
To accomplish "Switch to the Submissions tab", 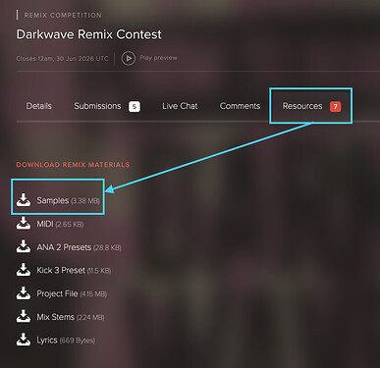I will coord(97,106).
